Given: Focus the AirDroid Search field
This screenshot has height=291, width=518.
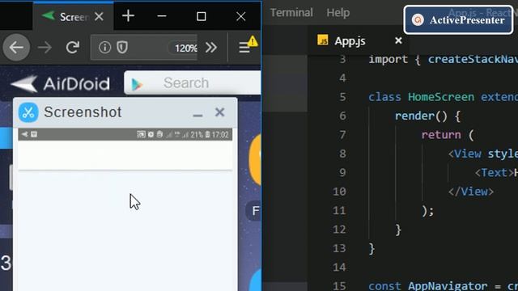Looking at the screenshot, I should pyautogui.click(x=193, y=82).
